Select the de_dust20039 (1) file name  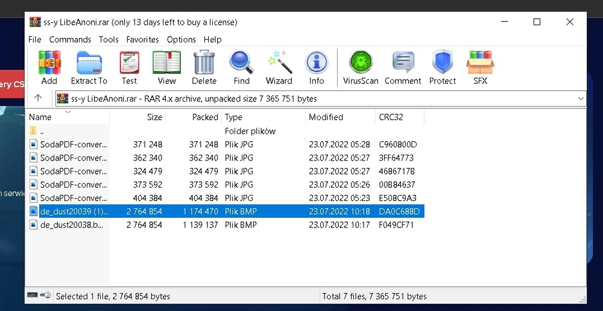[x=74, y=211]
